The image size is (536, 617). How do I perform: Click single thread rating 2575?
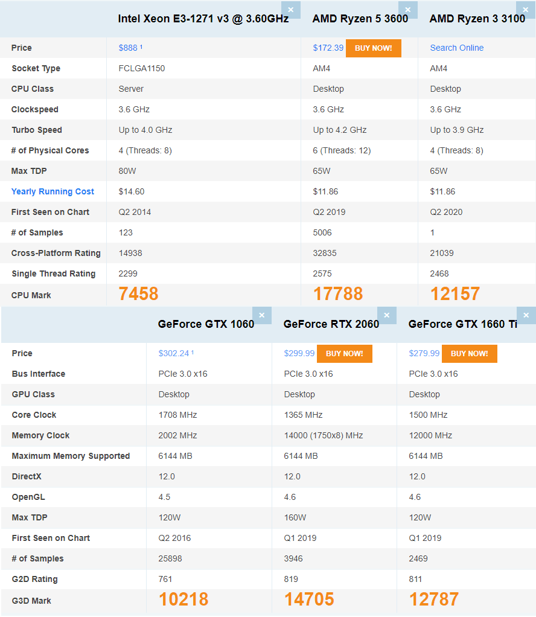pyautogui.click(x=322, y=273)
